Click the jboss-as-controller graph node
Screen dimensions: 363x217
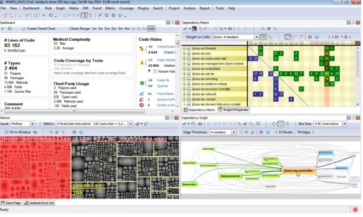click(x=298, y=171)
